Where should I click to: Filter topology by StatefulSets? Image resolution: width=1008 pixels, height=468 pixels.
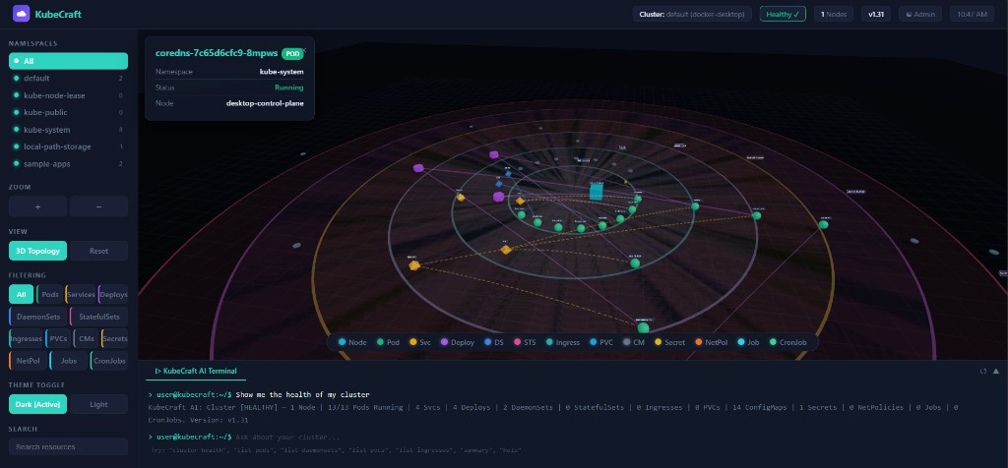coord(98,317)
